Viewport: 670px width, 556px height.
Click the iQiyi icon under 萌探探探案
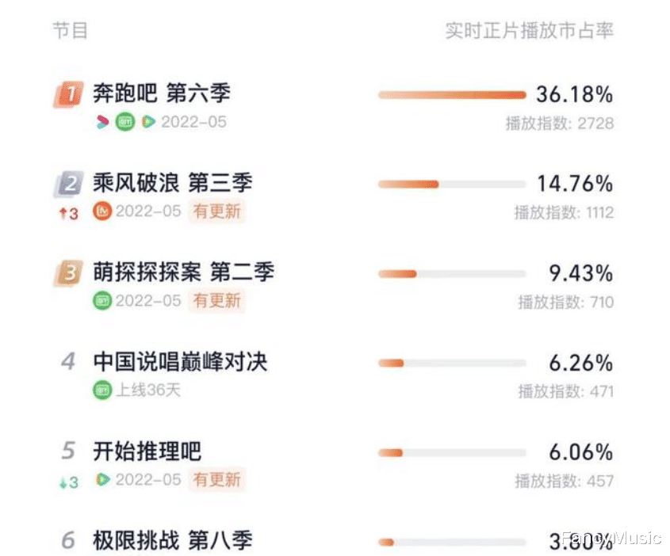tap(102, 301)
